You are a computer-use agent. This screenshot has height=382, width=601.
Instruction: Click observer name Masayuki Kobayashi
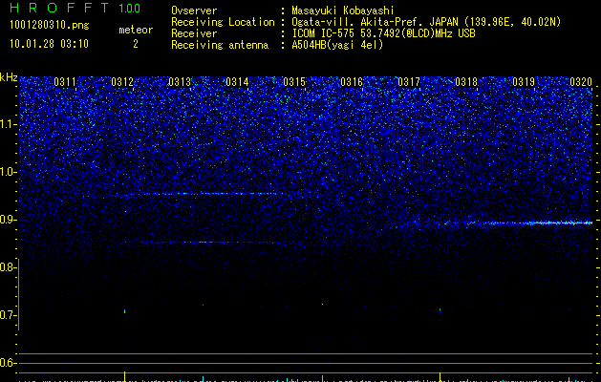(343, 11)
